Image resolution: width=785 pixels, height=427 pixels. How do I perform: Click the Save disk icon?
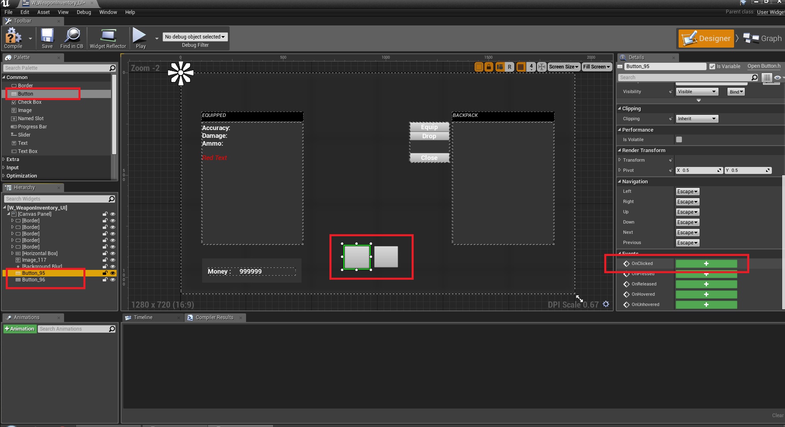tap(47, 38)
